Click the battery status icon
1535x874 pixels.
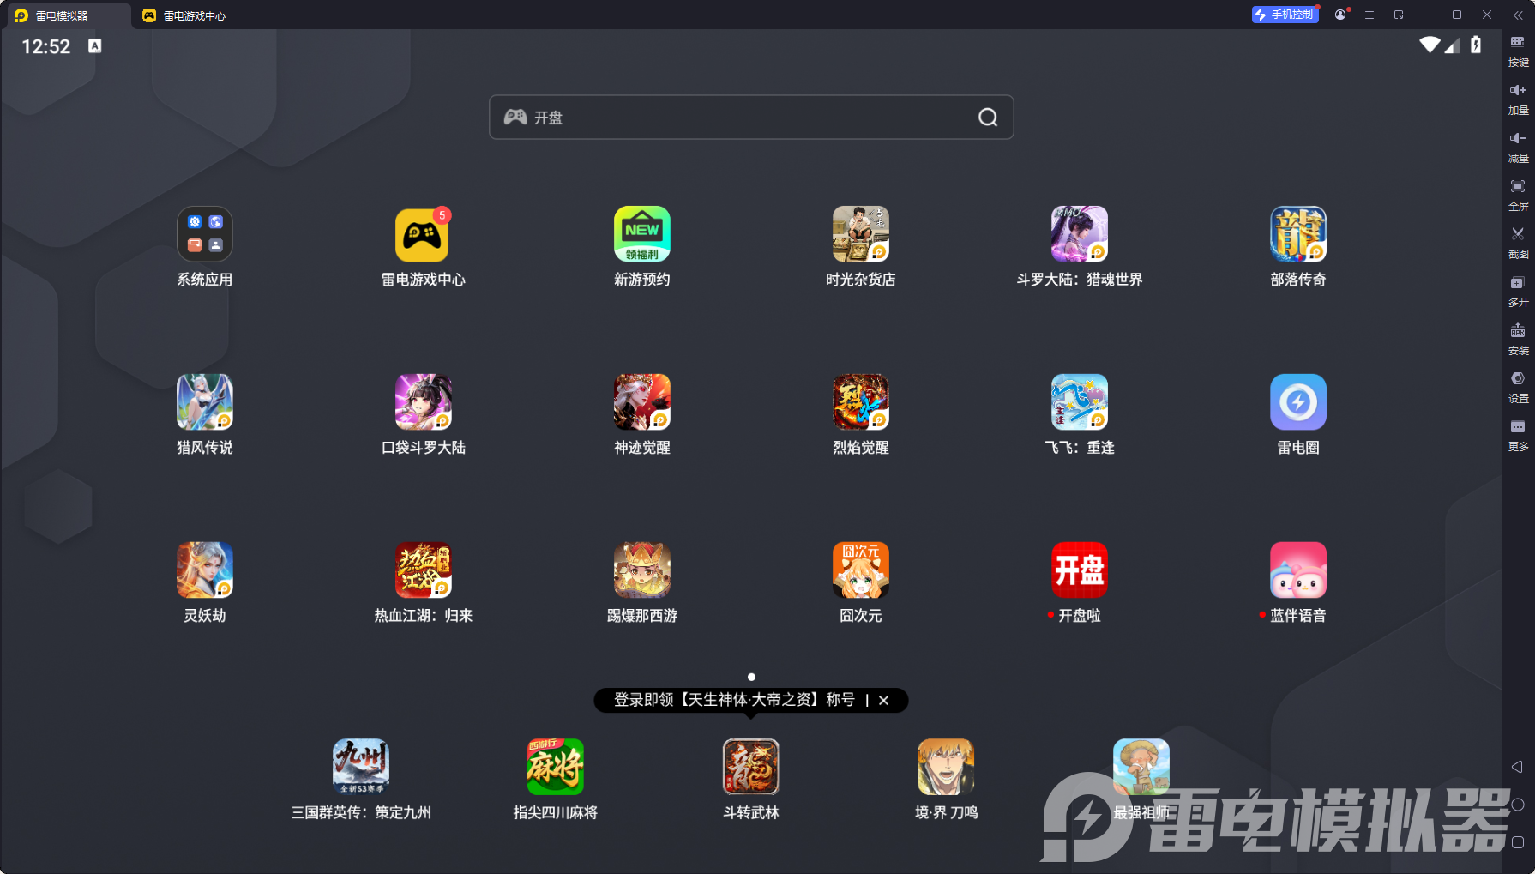[1476, 45]
